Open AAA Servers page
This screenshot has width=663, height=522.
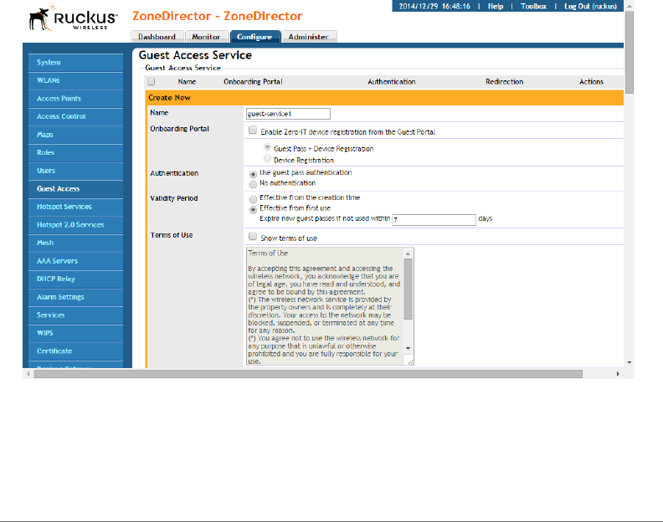75,261
